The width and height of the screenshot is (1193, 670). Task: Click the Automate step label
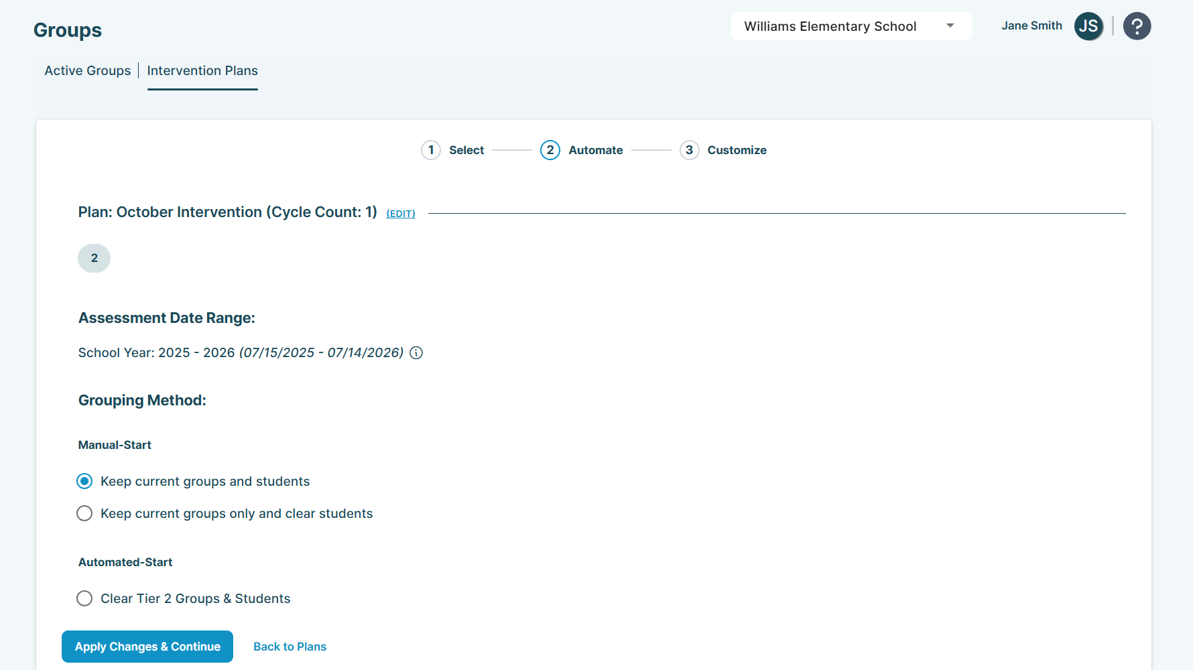pos(596,150)
